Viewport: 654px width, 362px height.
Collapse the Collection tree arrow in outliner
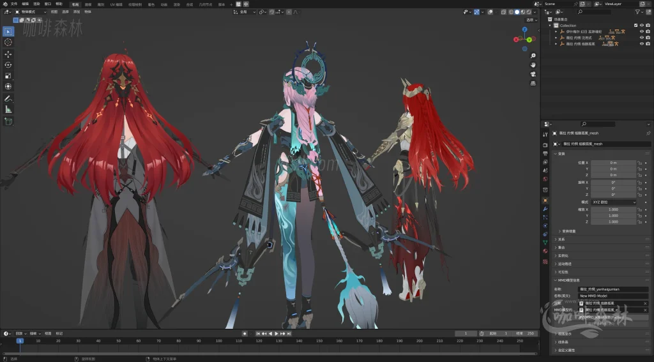point(551,26)
